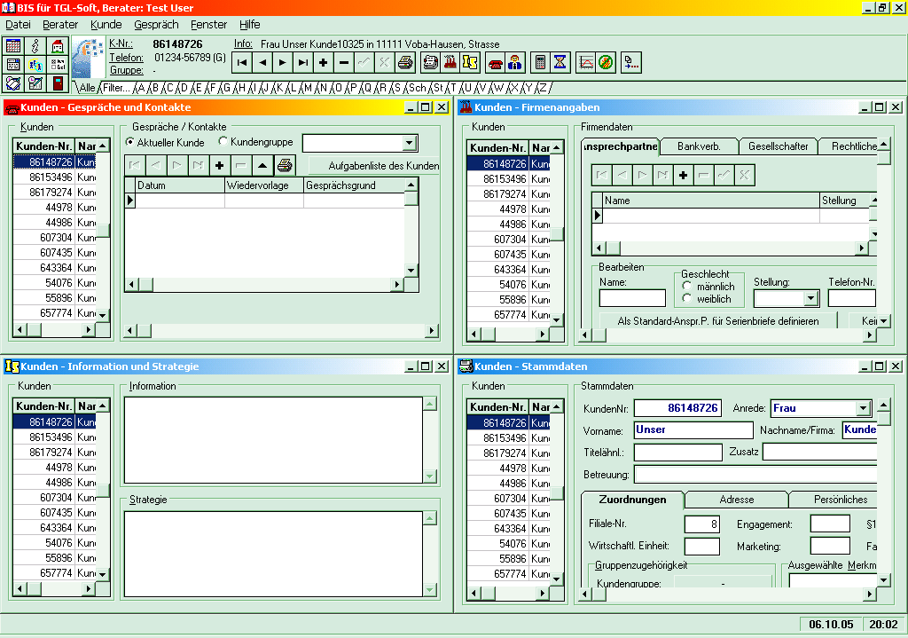
Task: Click the curve chart toolbar icon
Action: click(x=585, y=63)
